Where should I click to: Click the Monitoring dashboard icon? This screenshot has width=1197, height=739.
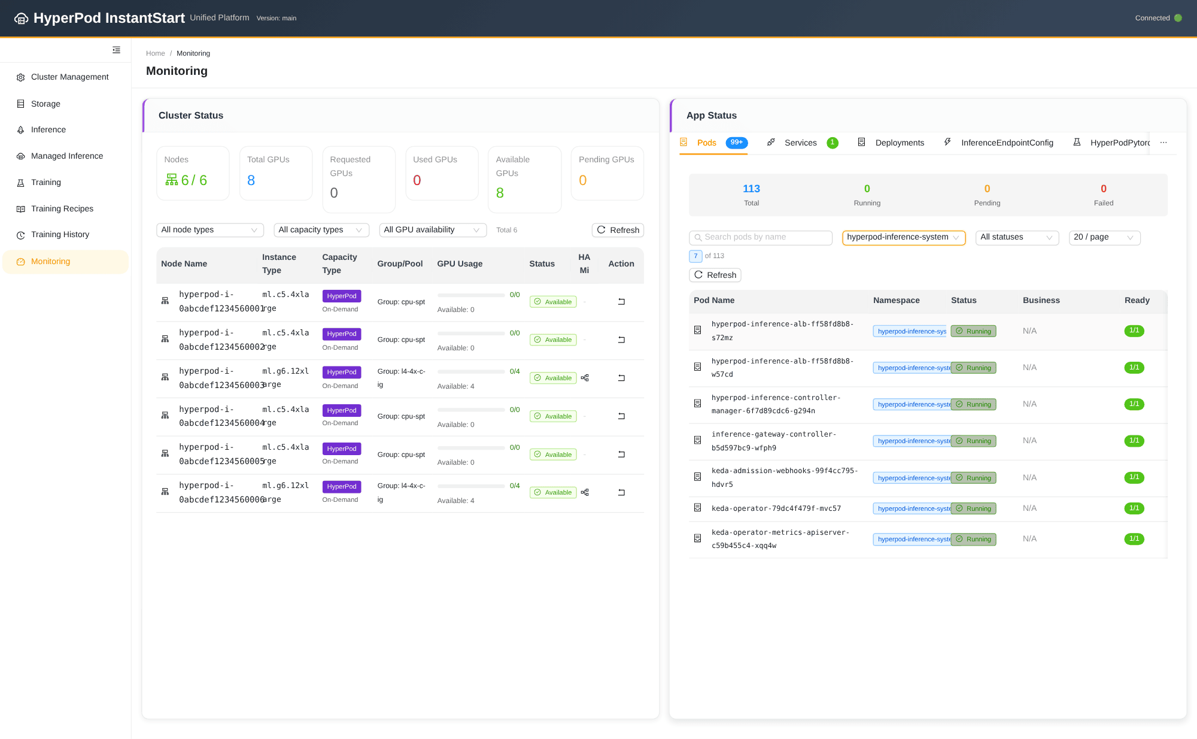(x=20, y=262)
